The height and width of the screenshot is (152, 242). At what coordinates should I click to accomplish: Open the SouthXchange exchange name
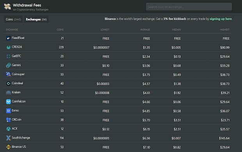coord(21,138)
